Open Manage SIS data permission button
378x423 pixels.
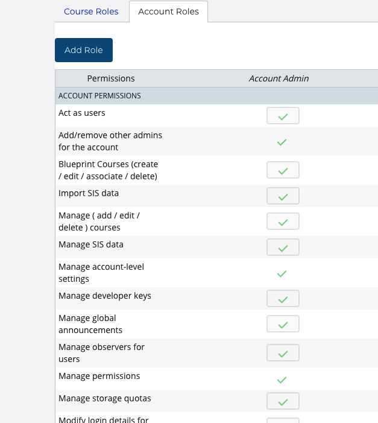click(x=283, y=247)
